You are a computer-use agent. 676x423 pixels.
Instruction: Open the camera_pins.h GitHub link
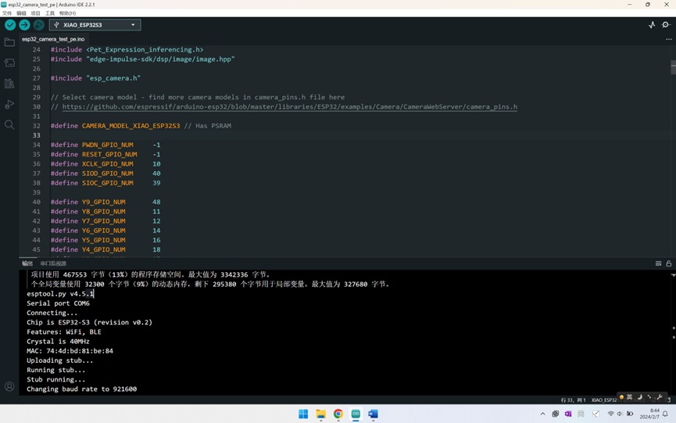pyautogui.click(x=289, y=107)
